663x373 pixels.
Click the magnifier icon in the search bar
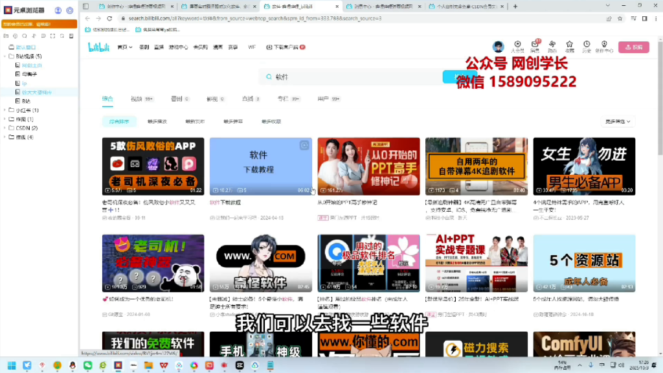click(269, 76)
